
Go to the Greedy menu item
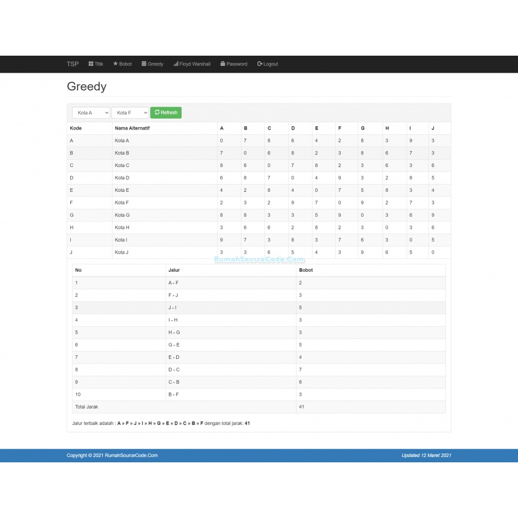point(152,64)
